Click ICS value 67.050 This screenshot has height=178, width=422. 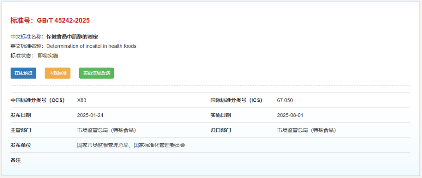(285, 100)
